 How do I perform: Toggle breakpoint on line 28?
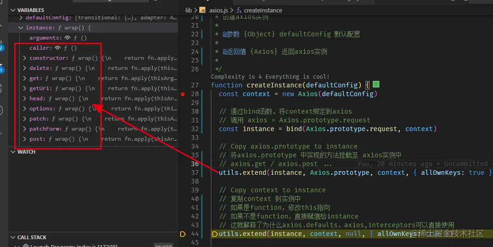[183, 94]
